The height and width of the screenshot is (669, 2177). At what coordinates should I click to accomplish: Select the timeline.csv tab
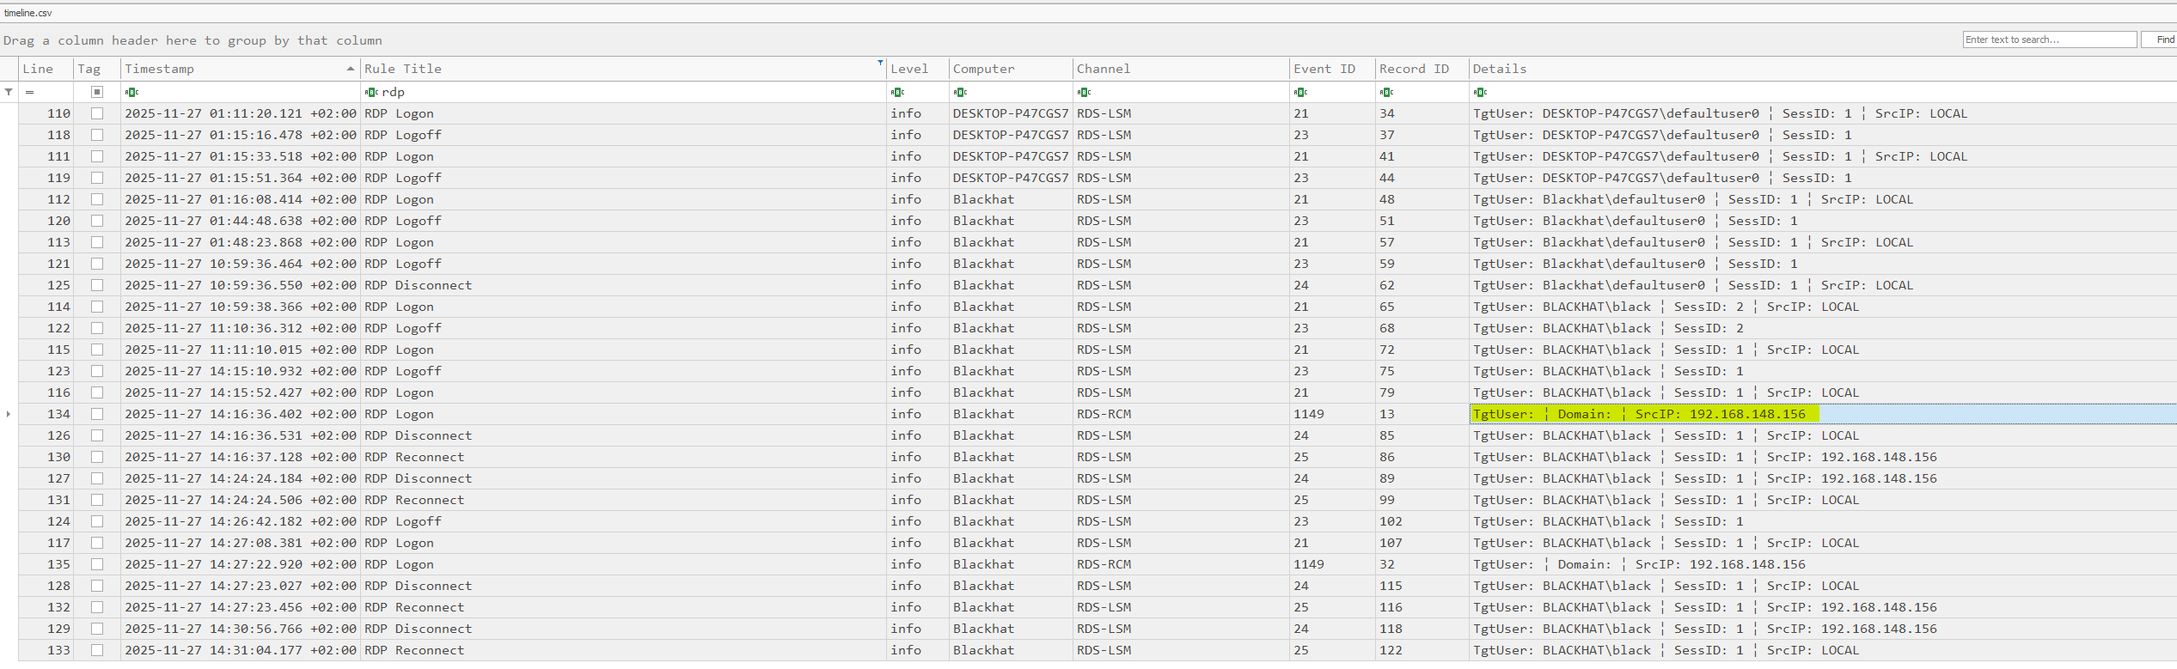(28, 13)
